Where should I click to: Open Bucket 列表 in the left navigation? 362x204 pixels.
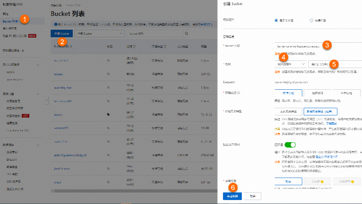coord(10,21)
